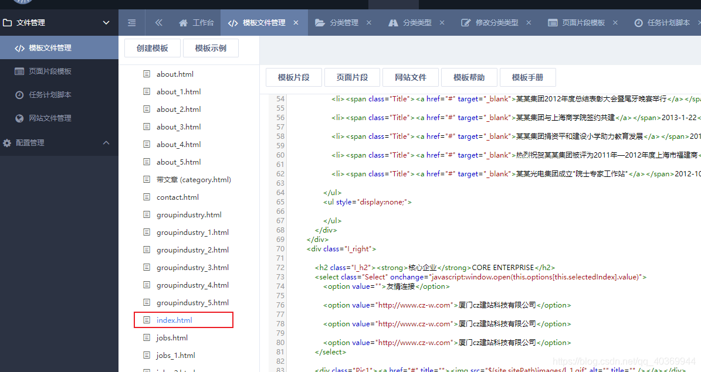Viewport: 701px width, 372px height.
Task: Expand the 配置管理 menu chevron
Action: [x=106, y=143]
